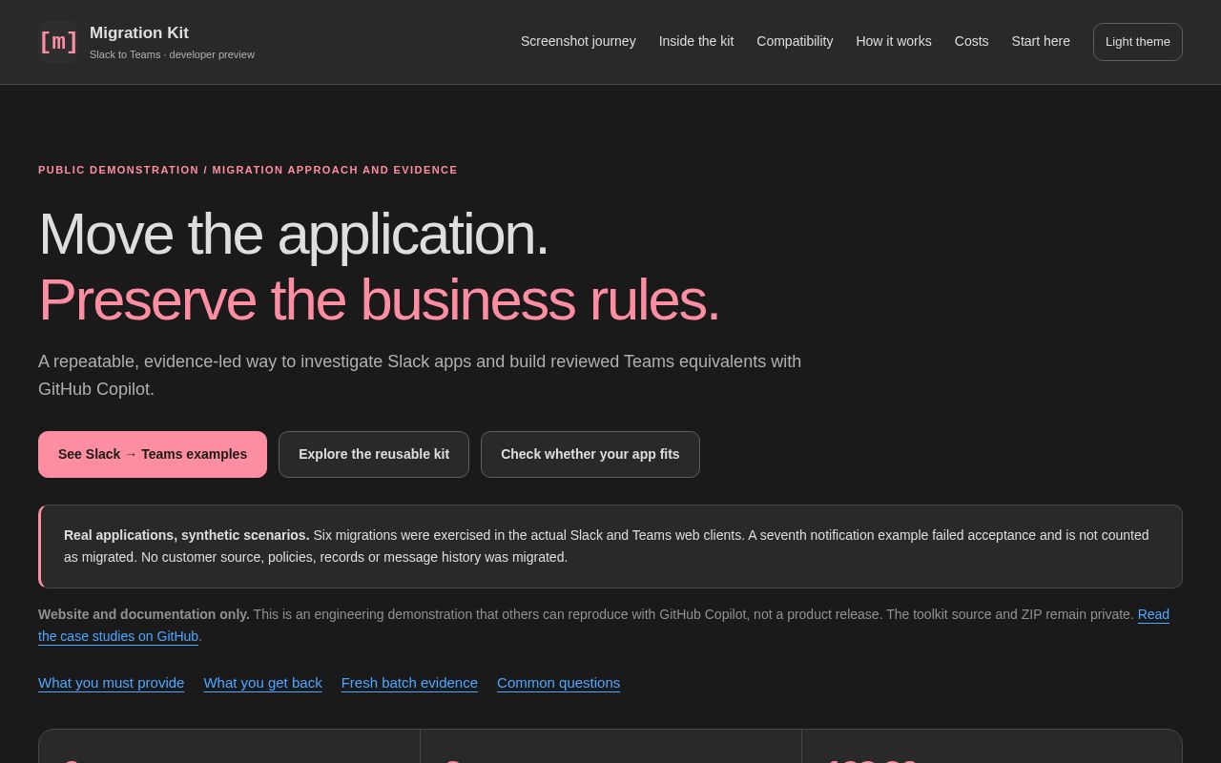Follow the What you must provide link
1221x763 pixels.
pos(111,683)
